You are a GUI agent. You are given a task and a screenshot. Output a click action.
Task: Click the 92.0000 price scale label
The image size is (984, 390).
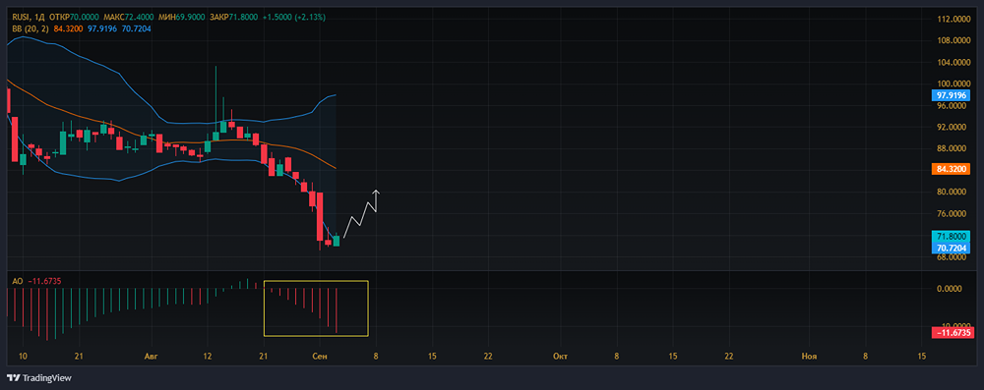[x=953, y=128]
